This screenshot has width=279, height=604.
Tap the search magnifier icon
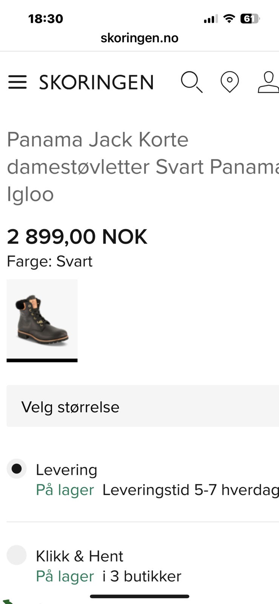click(191, 82)
